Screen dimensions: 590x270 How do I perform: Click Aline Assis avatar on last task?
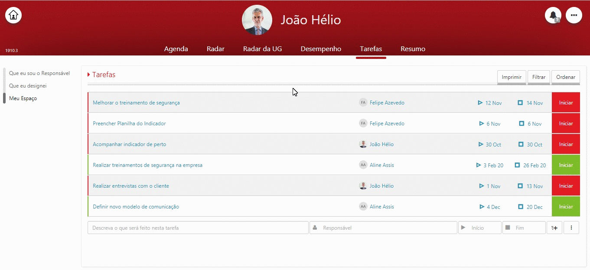pos(363,207)
